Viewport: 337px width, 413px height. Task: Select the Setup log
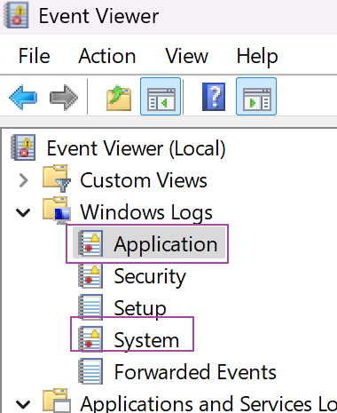coord(140,308)
